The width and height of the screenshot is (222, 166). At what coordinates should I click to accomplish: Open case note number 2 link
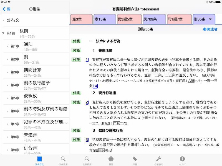point(87,102)
